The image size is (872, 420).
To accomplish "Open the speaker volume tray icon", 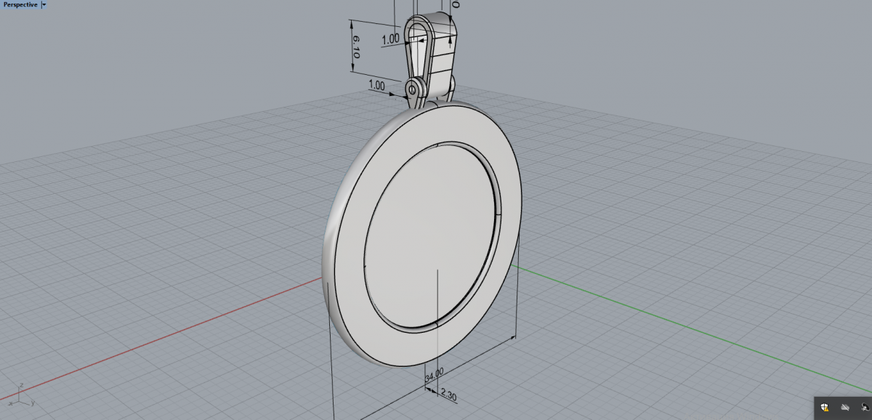I will [x=865, y=408].
